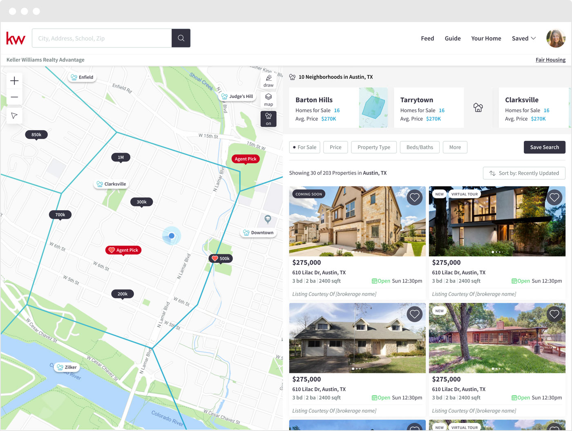Open the More filters dropdown
572x431 pixels.
coord(455,147)
